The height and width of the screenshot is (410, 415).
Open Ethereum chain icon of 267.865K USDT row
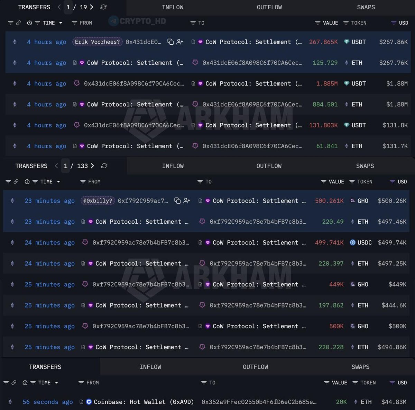pos(15,42)
